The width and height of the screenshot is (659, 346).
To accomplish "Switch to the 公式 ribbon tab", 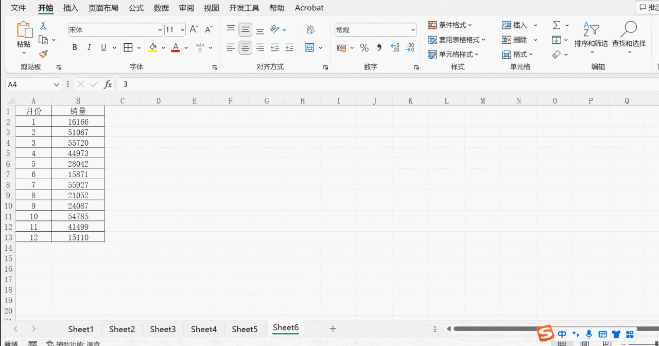I will click(x=136, y=8).
